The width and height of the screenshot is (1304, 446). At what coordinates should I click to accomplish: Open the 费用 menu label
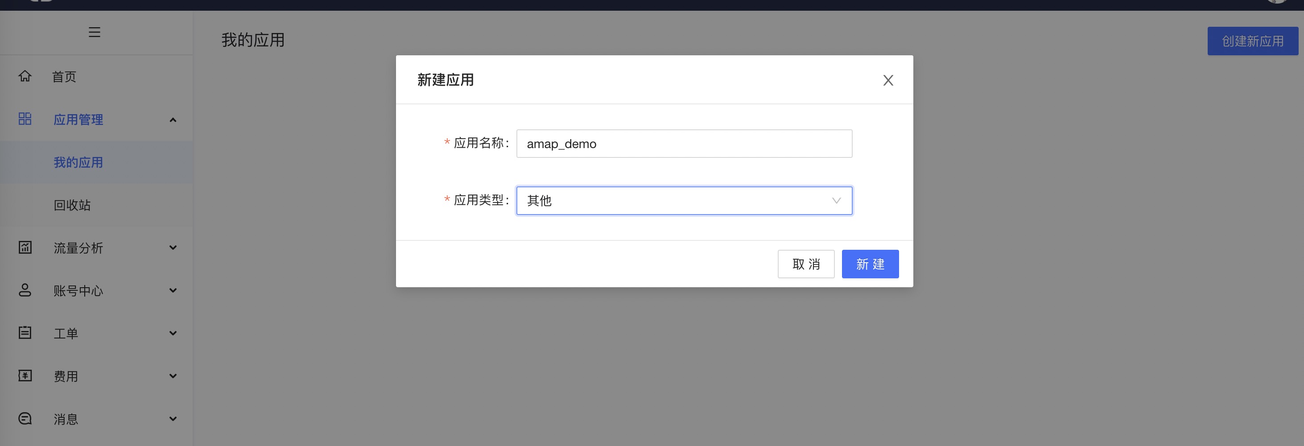[x=66, y=376]
